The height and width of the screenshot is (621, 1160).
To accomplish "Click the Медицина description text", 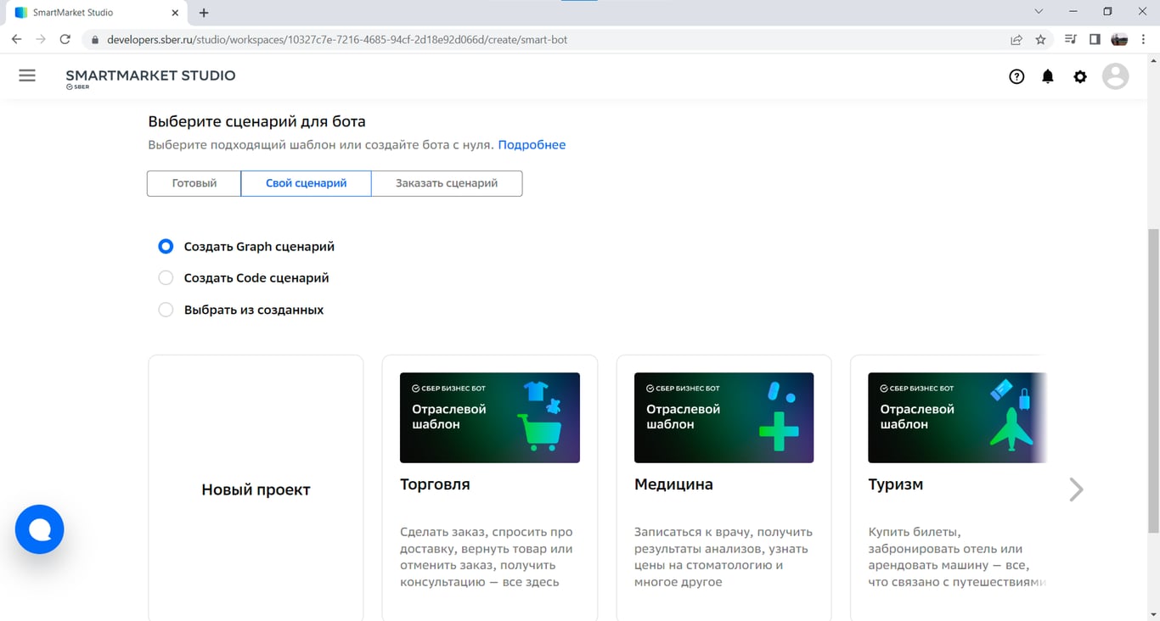I will (x=724, y=557).
